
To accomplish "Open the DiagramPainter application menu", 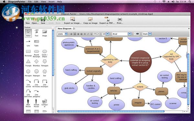I will tap(17, 2).
